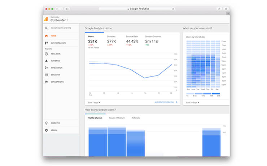Show all tabs with the tab overview button
The height and width of the screenshot is (166, 267).
tap(226, 9)
